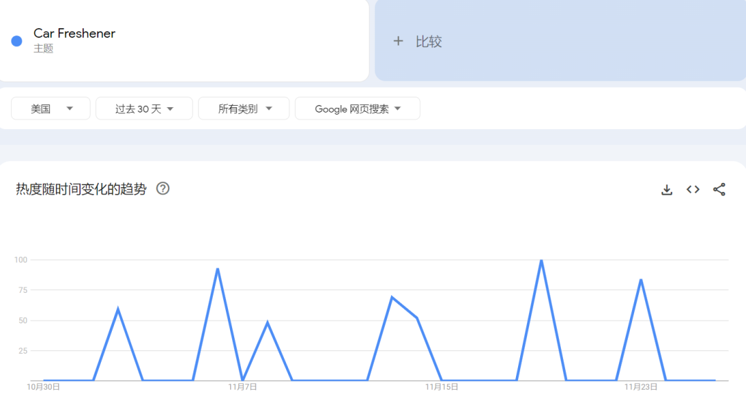The image size is (746, 409).
Task: Open the 美国 region dropdown
Action: pos(50,108)
